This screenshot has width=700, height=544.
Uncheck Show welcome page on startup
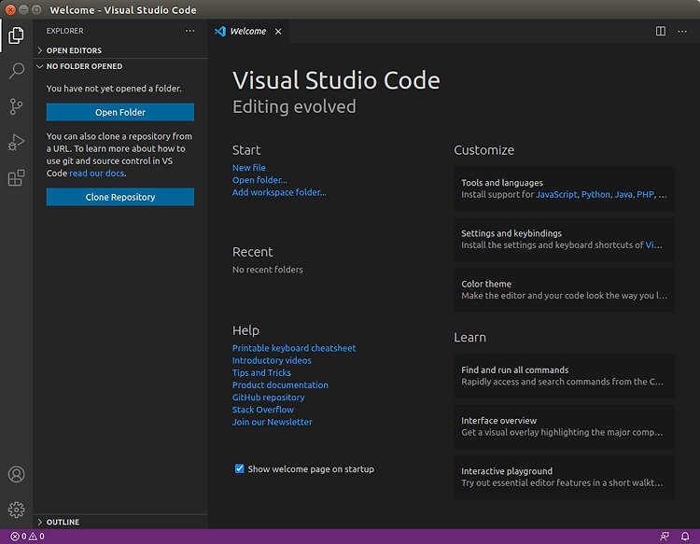click(240, 468)
